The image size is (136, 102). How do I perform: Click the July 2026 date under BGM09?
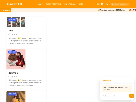(x=14, y=76)
